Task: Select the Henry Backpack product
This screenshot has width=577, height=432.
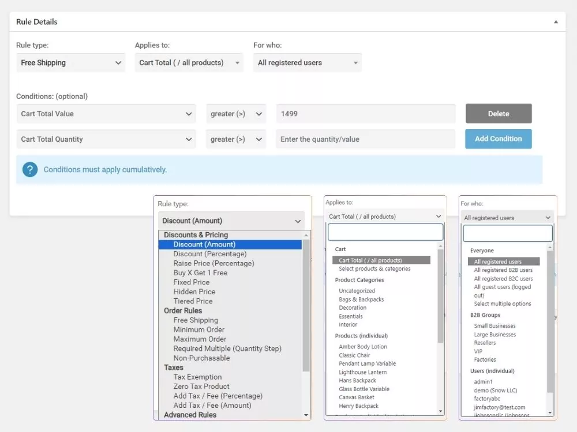Action: pos(358,406)
